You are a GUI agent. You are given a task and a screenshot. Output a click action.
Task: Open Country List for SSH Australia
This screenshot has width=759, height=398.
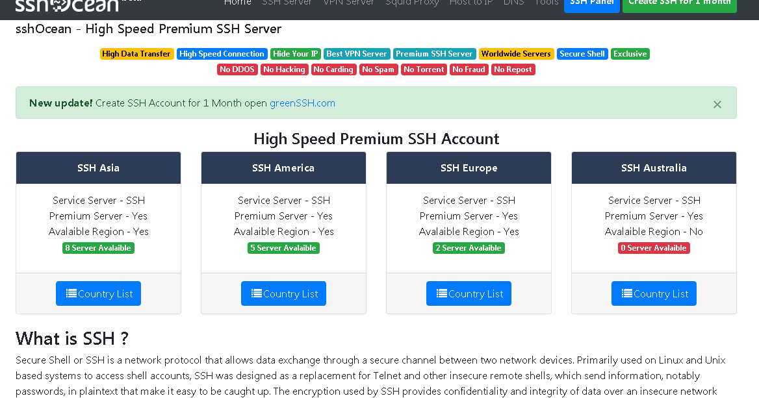click(x=654, y=293)
